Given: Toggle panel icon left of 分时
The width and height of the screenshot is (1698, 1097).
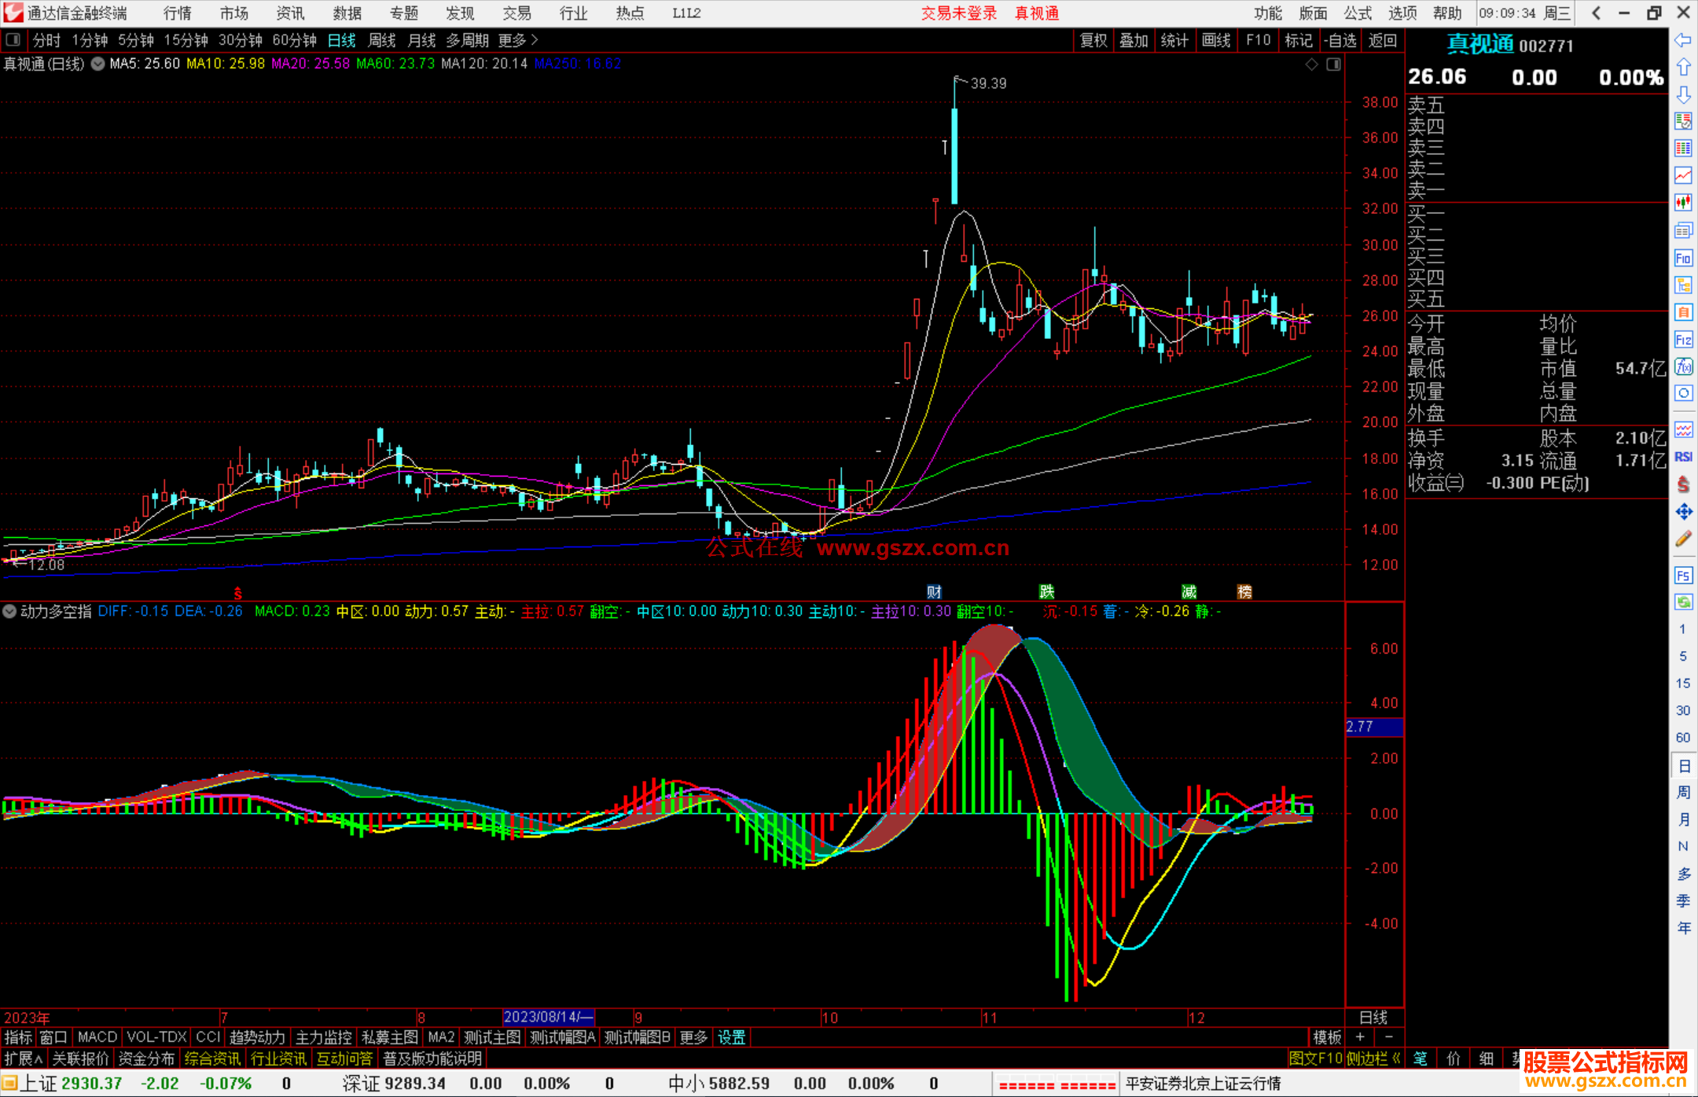Looking at the screenshot, I should 13,40.
